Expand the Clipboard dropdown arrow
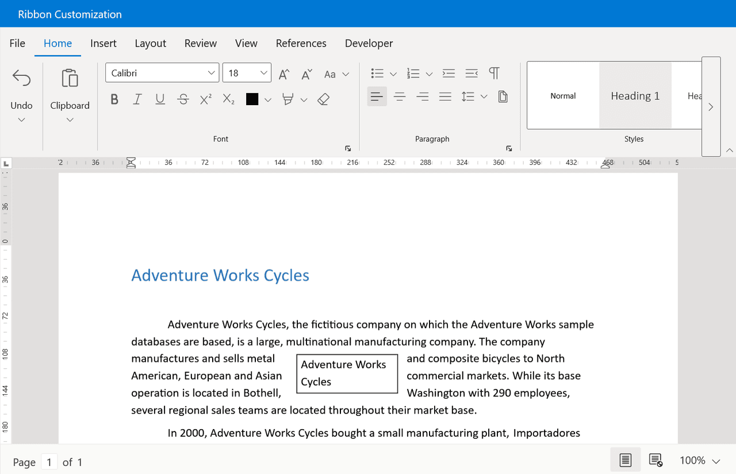 70,120
